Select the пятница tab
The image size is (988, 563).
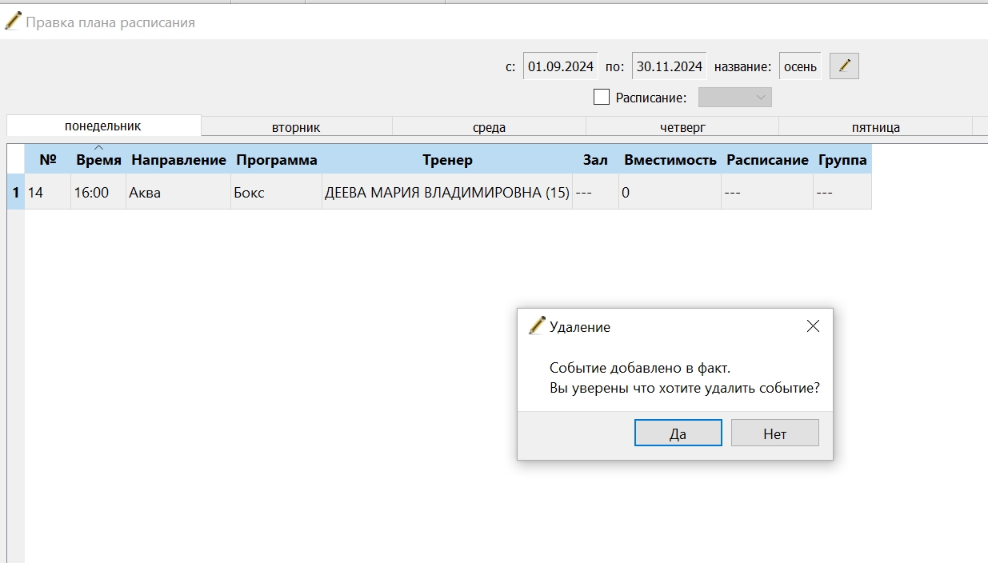876,126
